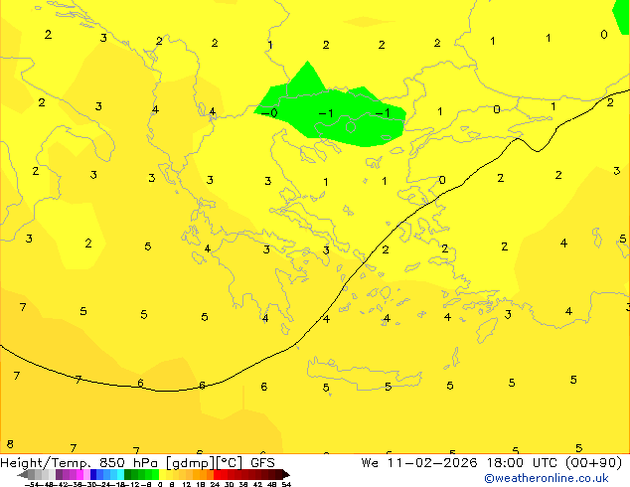
Task: Select the bright red legend swatch above 24
Action: pos(217,474)
